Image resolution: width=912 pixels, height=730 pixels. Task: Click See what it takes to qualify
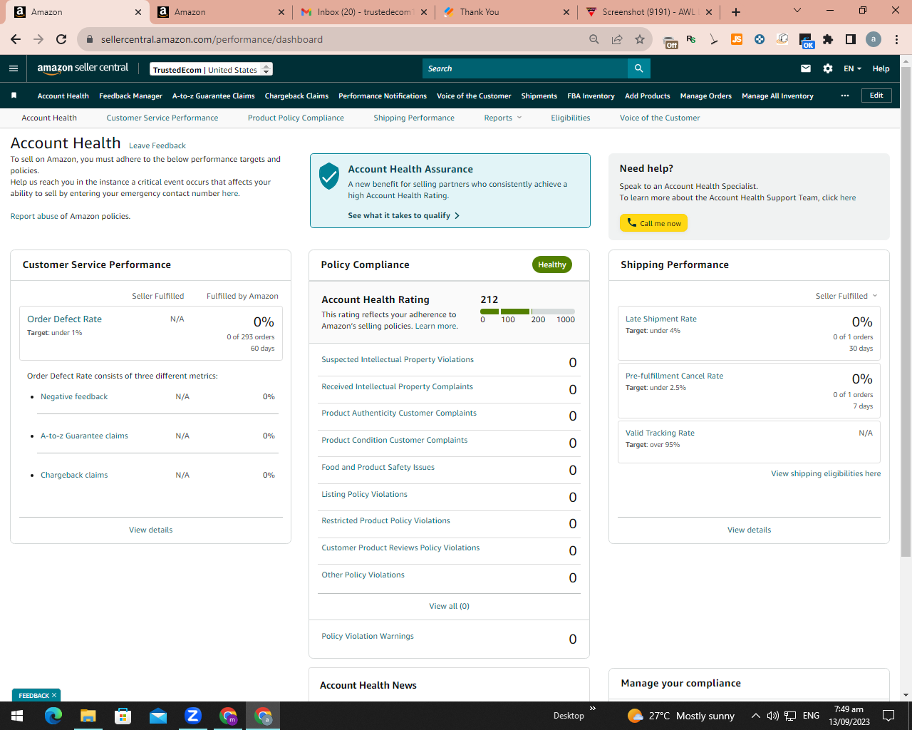[403, 215]
